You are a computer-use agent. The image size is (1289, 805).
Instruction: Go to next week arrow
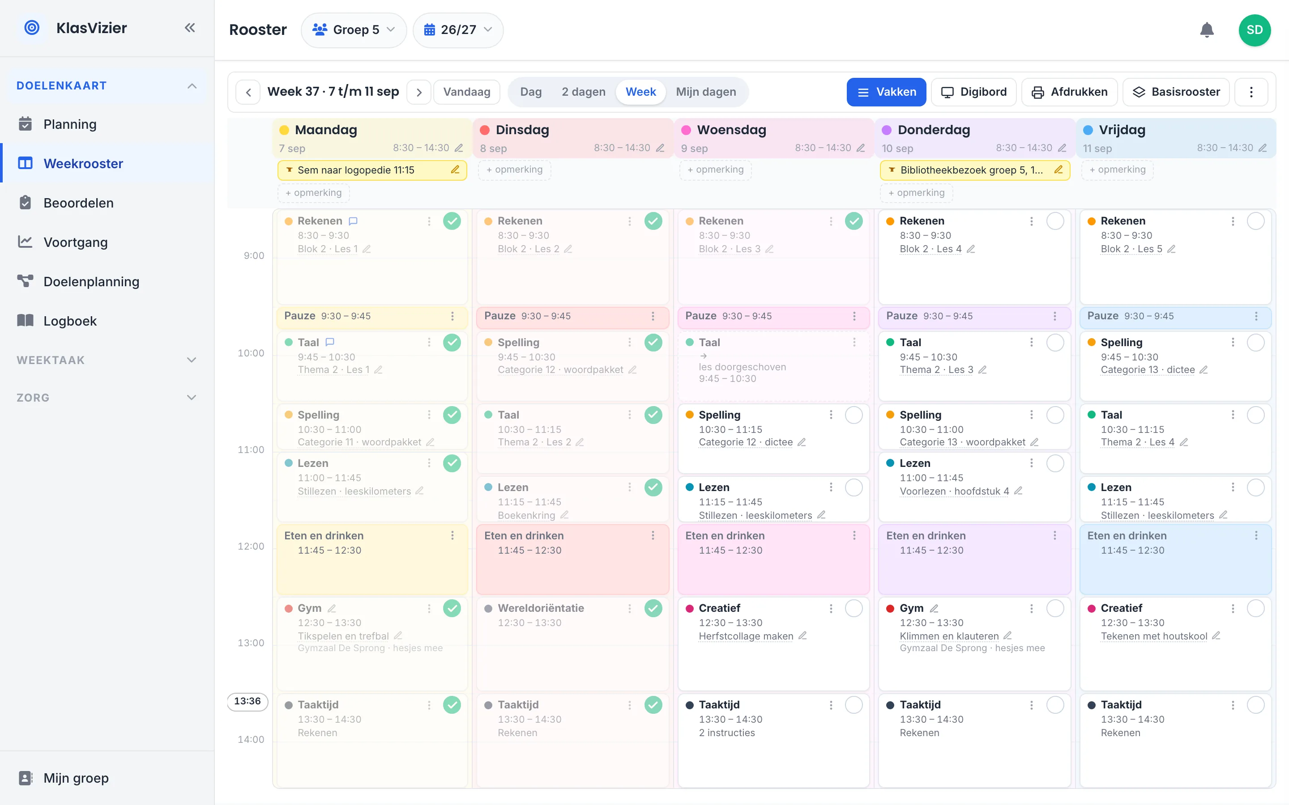pyautogui.click(x=418, y=92)
